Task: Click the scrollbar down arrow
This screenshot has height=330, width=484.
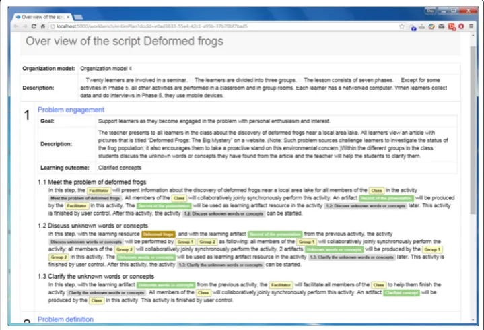Action: pyautogui.click(x=473, y=319)
